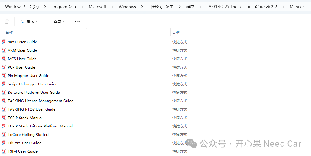311x156 pixels.
Task: Select the ARM User Guide file name
Action: click(x=22, y=50)
